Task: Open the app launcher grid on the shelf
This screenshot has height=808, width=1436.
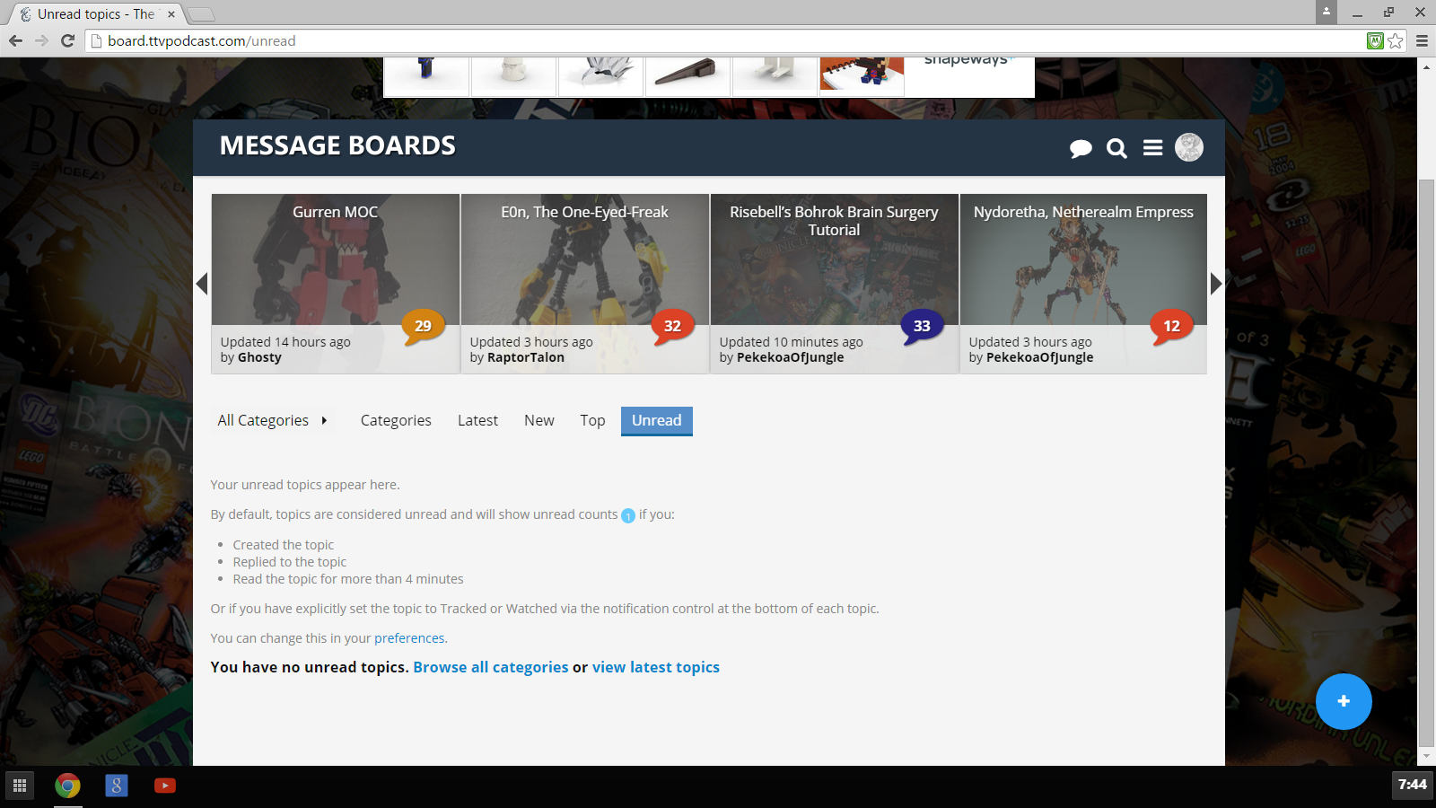Action: [20, 786]
